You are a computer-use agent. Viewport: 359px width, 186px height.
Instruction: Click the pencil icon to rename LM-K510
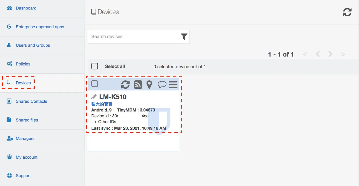(x=94, y=97)
